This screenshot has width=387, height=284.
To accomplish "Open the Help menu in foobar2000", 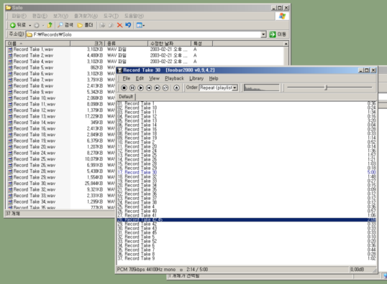I will (x=214, y=78).
